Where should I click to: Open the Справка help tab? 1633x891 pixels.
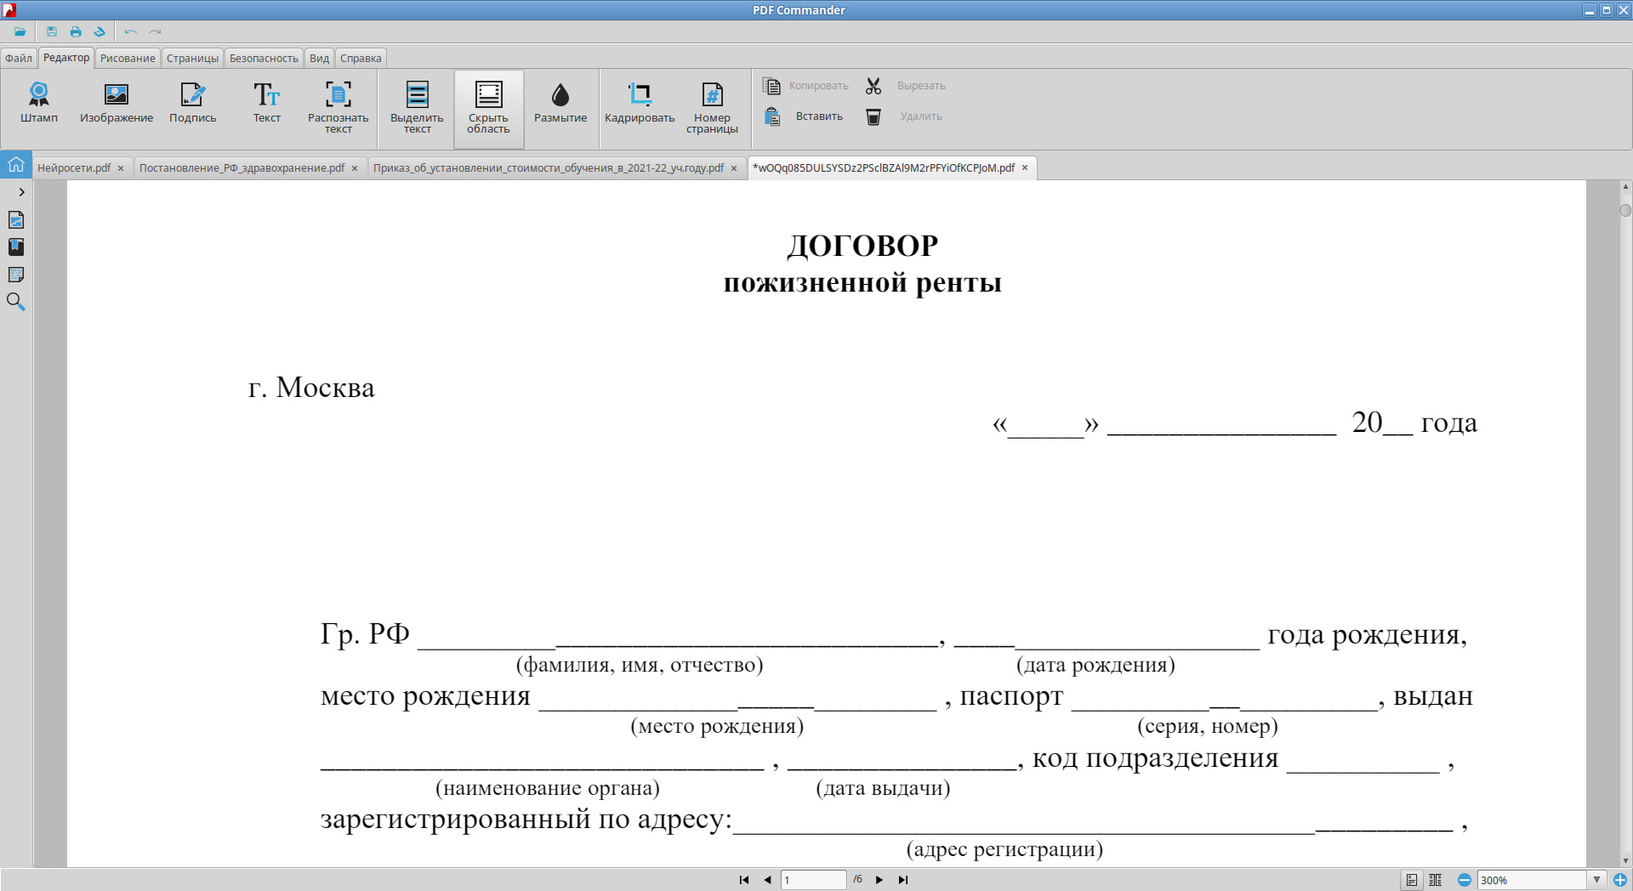[x=361, y=58]
